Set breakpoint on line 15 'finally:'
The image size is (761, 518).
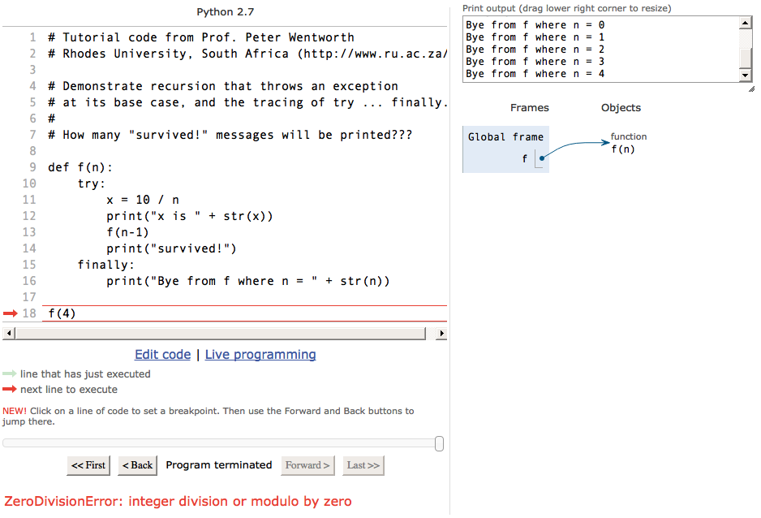tap(105, 265)
